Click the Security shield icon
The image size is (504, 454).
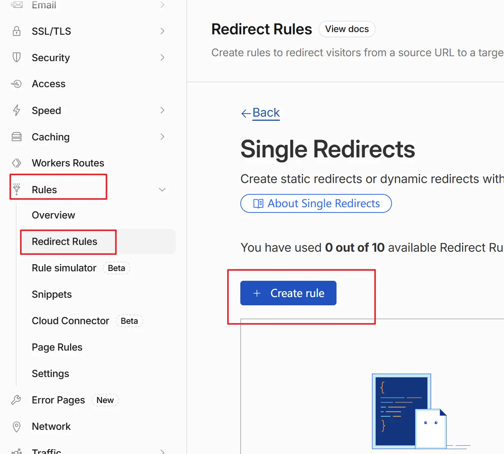[17, 57]
